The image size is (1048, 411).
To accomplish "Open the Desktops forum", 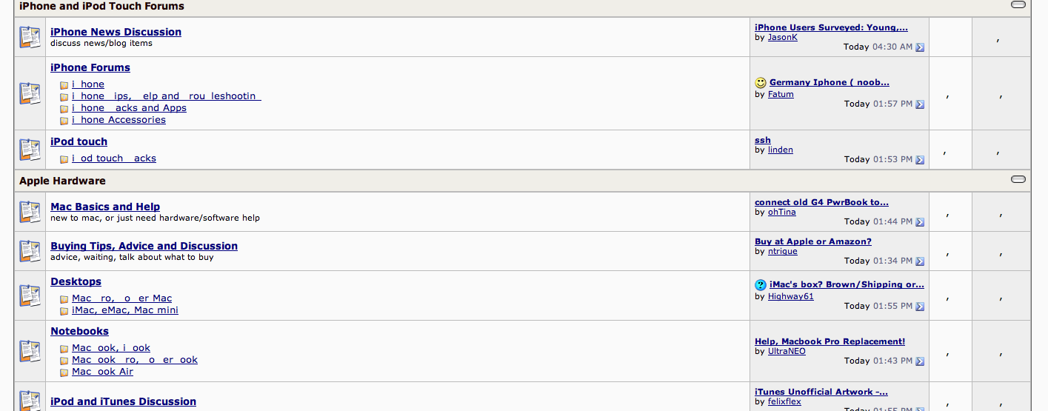I will (76, 281).
